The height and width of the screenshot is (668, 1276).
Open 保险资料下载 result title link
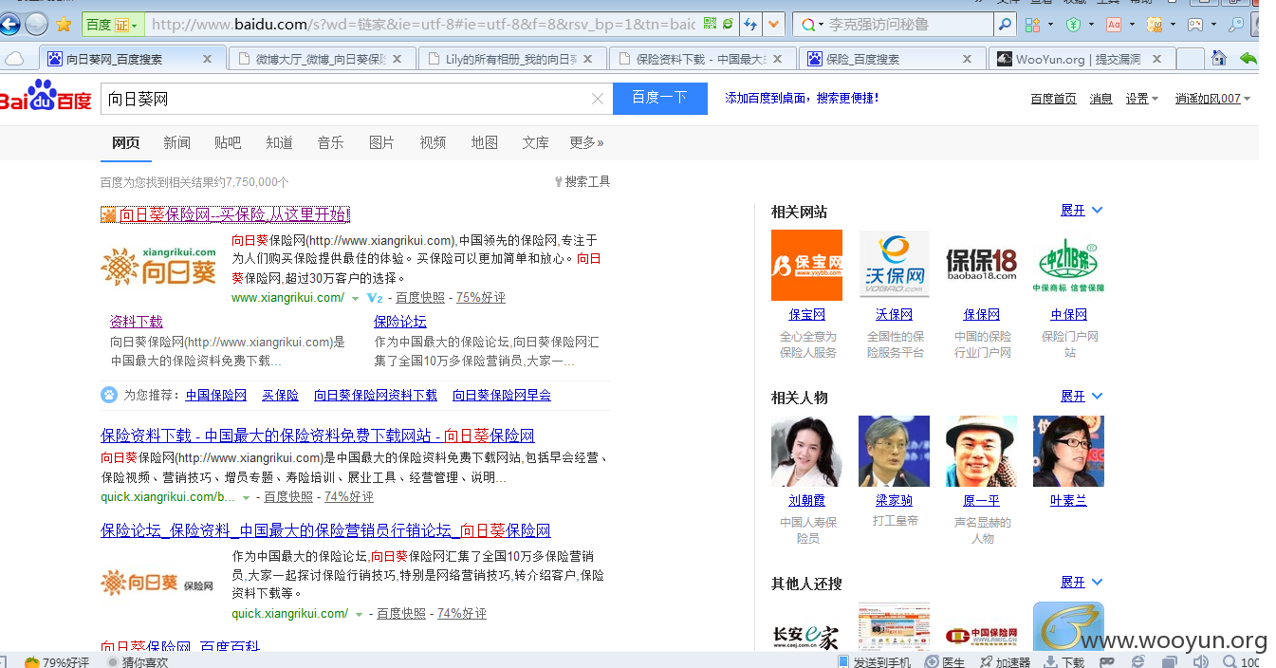(318, 436)
